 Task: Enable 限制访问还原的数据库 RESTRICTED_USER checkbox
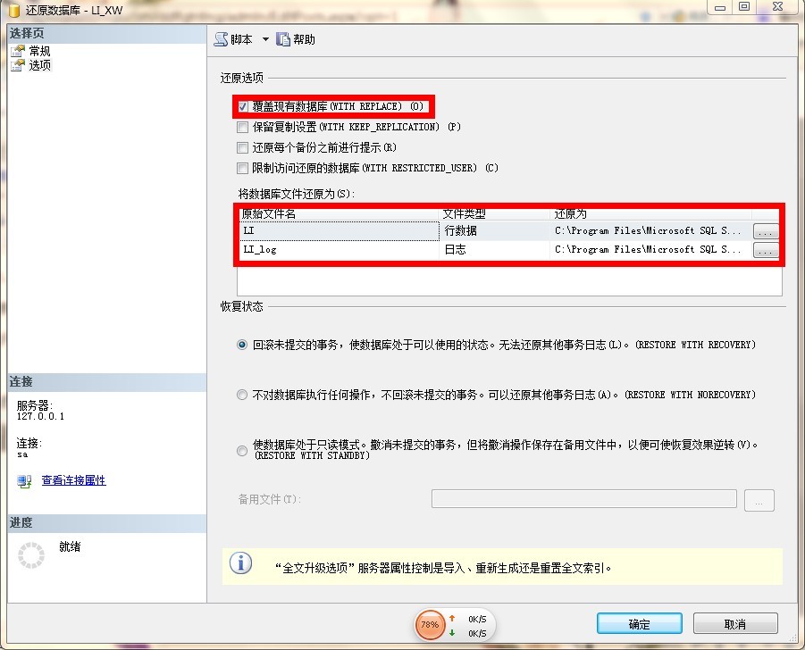tap(243, 168)
